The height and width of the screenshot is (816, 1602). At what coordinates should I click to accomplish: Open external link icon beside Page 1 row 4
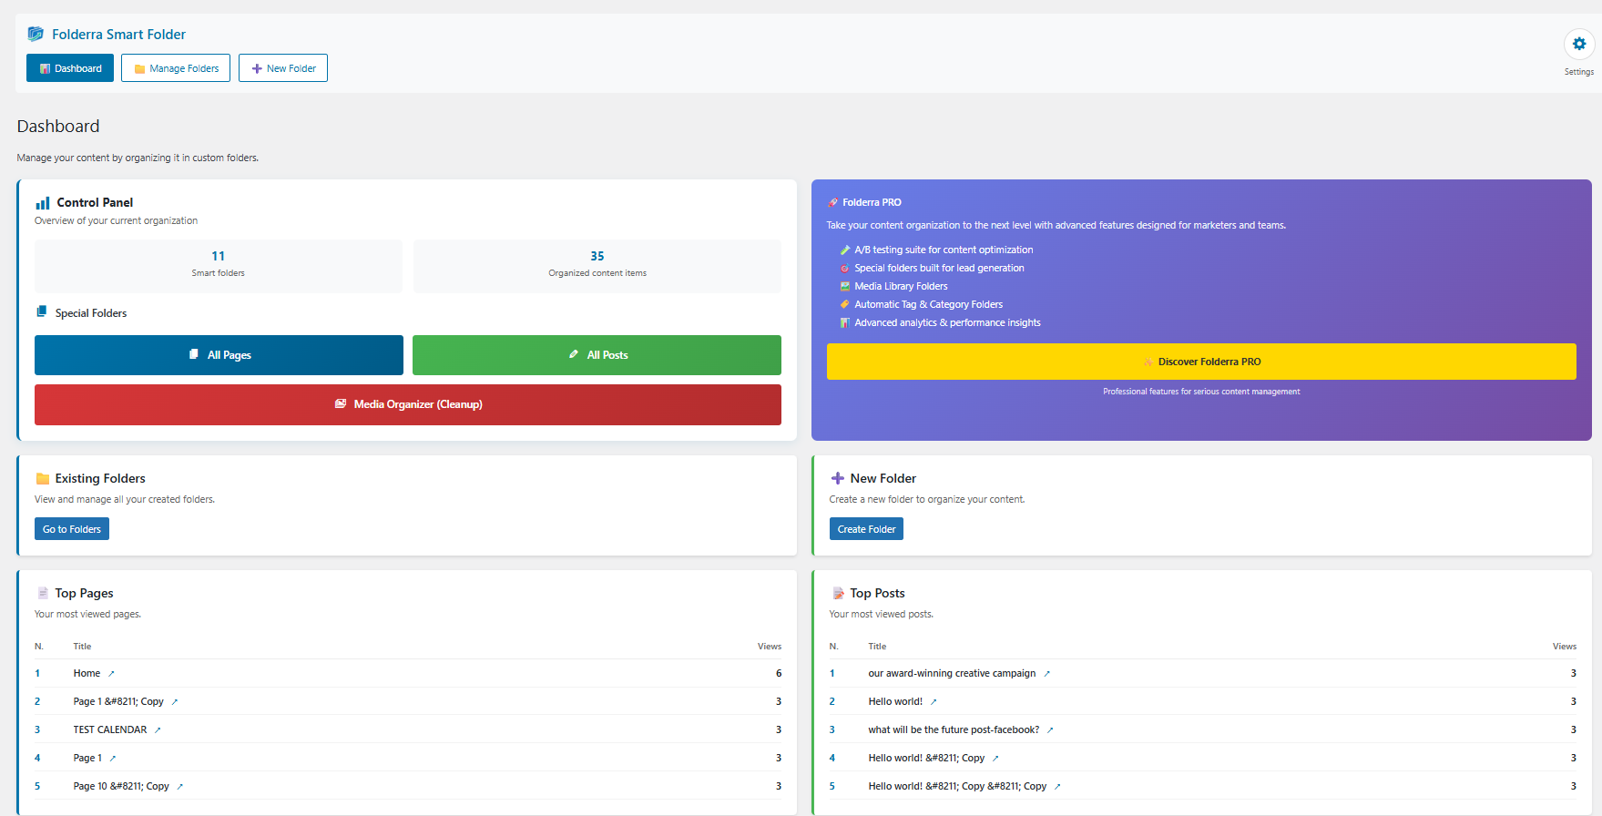pyautogui.click(x=113, y=759)
